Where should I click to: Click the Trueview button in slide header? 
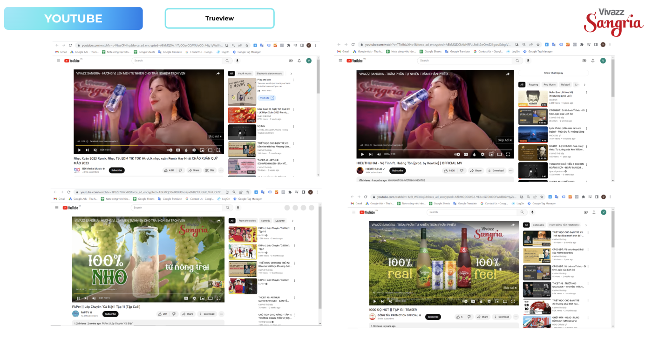pos(219,19)
